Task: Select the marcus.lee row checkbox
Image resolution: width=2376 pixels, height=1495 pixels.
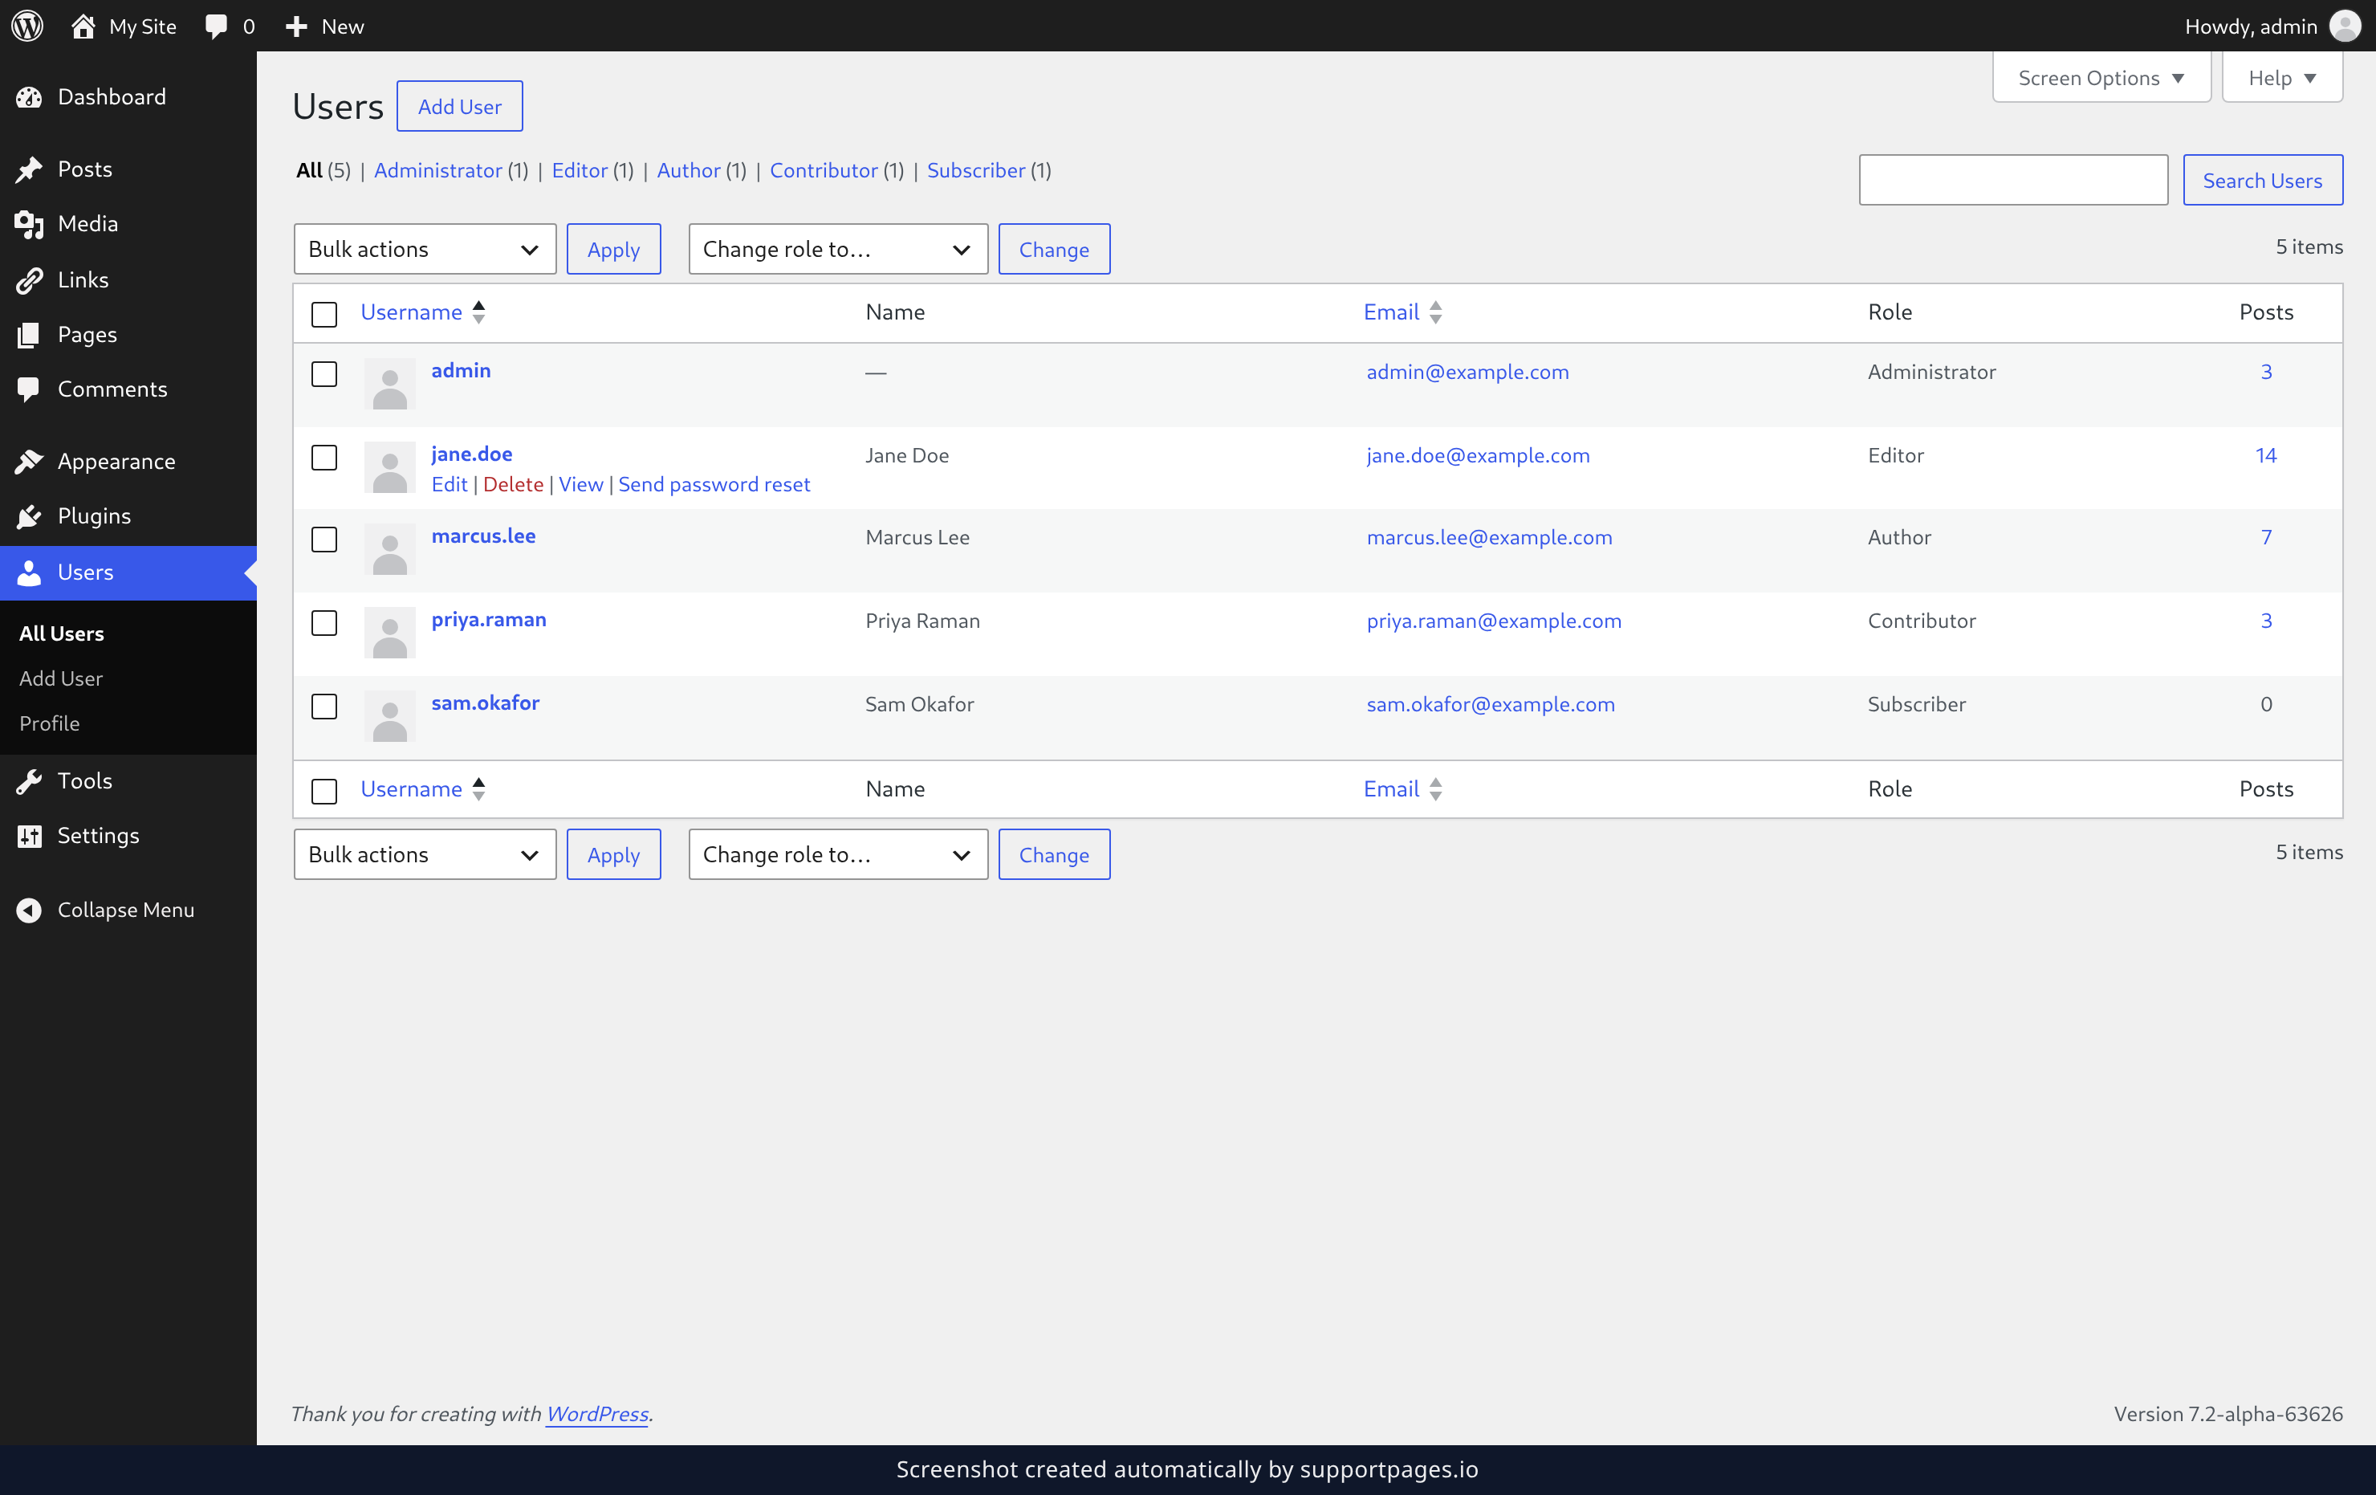Action: pyautogui.click(x=323, y=539)
